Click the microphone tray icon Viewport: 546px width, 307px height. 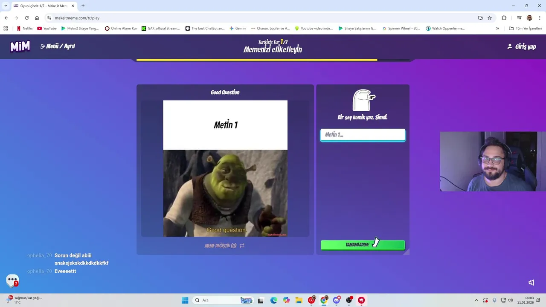[x=494, y=300]
